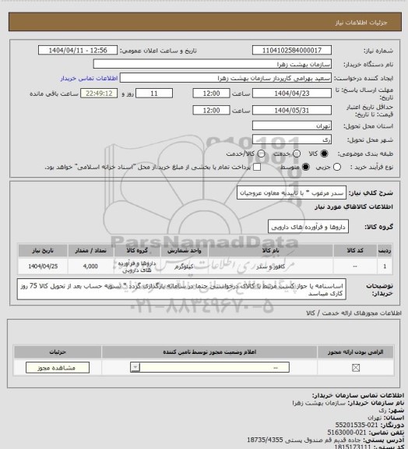
Task: Click the item name cell کافور و سدر
Action: 271,267
